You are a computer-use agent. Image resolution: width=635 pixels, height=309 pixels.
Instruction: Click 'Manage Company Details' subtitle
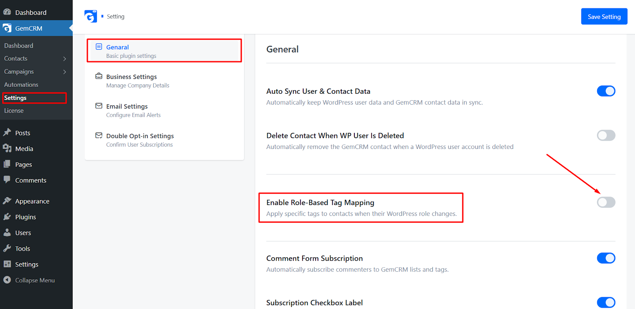click(x=138, y=86)
